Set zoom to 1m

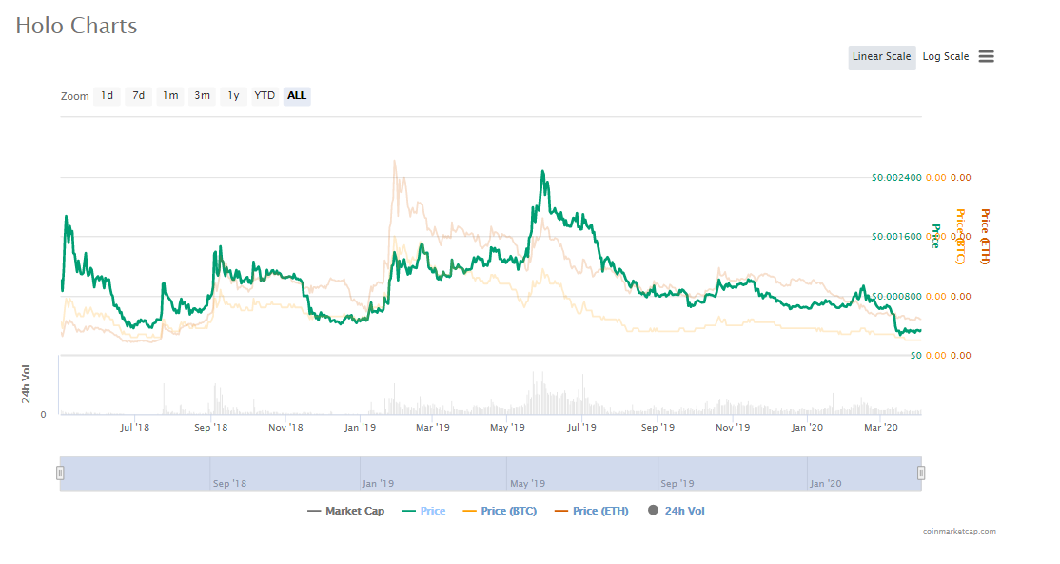coord(170,96)
